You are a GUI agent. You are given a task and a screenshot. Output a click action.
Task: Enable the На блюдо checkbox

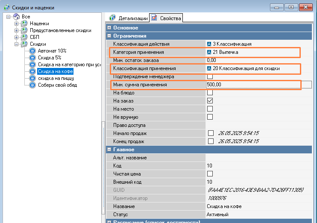(x=210, y=93)
